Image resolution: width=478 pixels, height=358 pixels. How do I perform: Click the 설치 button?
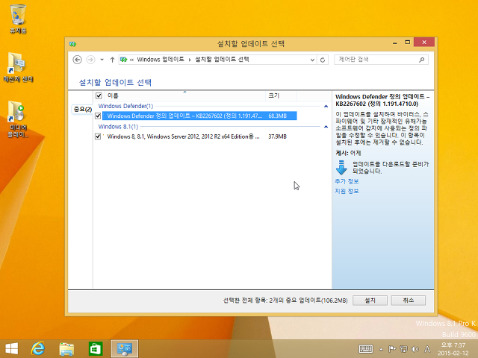pos(370,301)
